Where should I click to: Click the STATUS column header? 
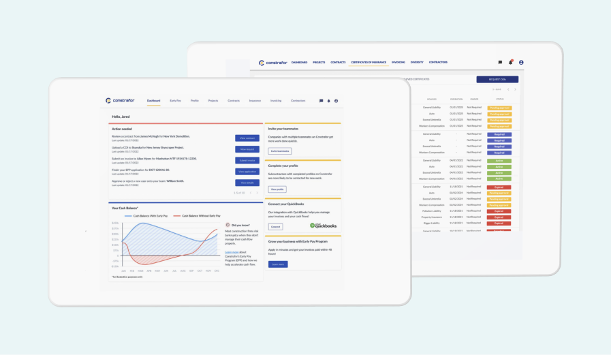(x=499, y=99)
